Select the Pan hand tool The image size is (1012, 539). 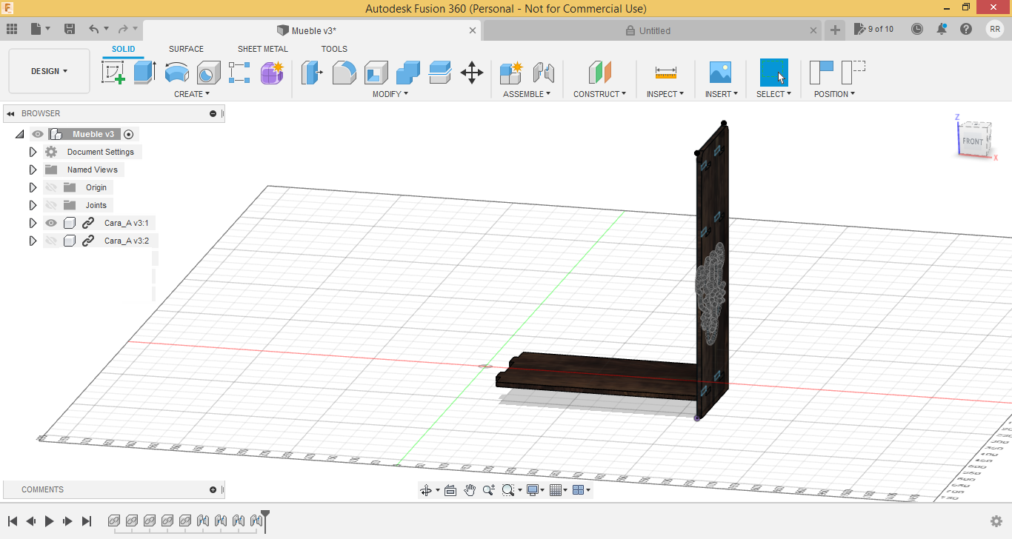(470, 490)
